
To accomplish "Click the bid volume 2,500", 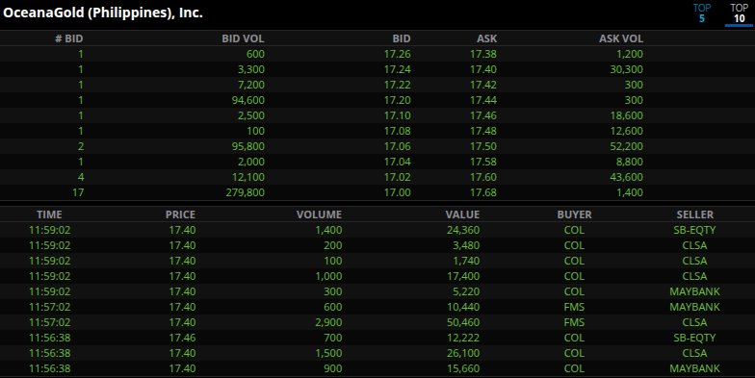I will [250, 115].
